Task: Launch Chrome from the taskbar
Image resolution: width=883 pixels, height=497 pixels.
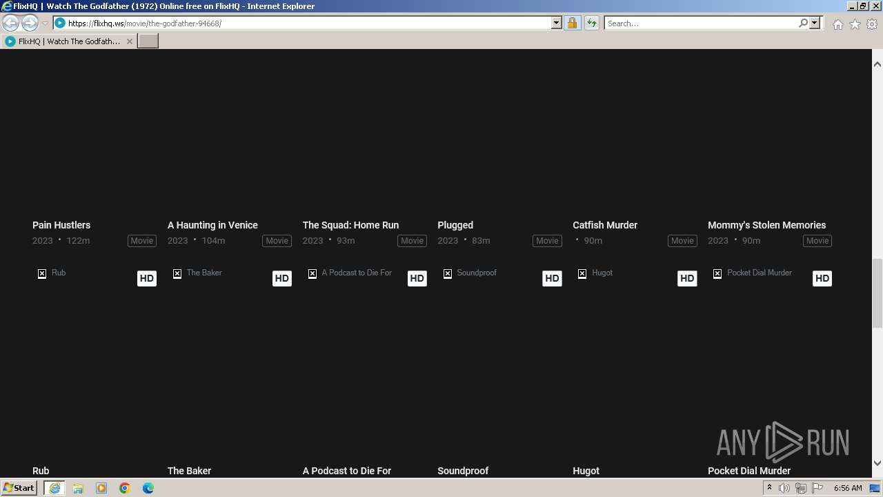Action: tap(125, 488)
